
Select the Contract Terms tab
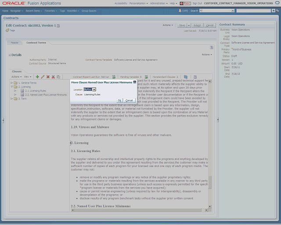click(36, 43)
